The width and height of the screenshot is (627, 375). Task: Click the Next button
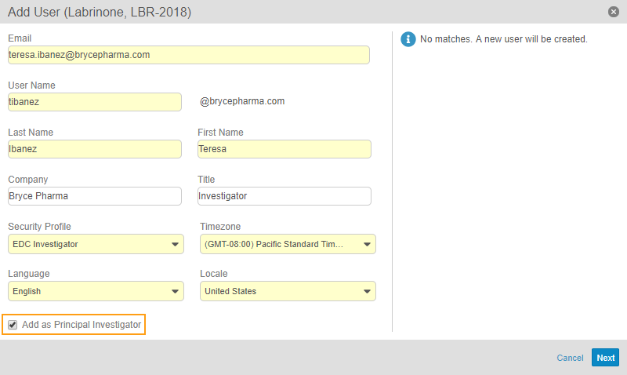tap(605, 358)
